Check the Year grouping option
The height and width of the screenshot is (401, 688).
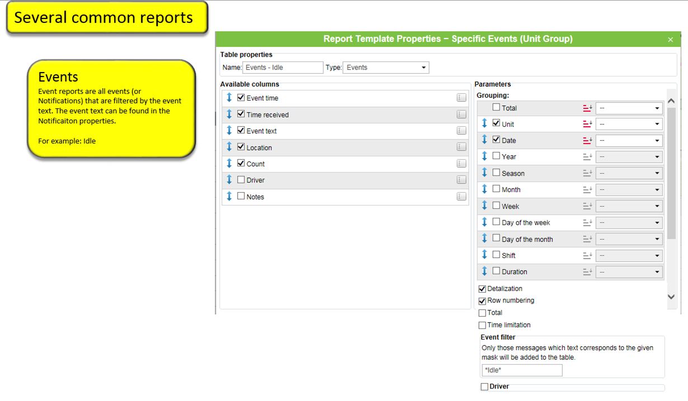coord(496,156)
